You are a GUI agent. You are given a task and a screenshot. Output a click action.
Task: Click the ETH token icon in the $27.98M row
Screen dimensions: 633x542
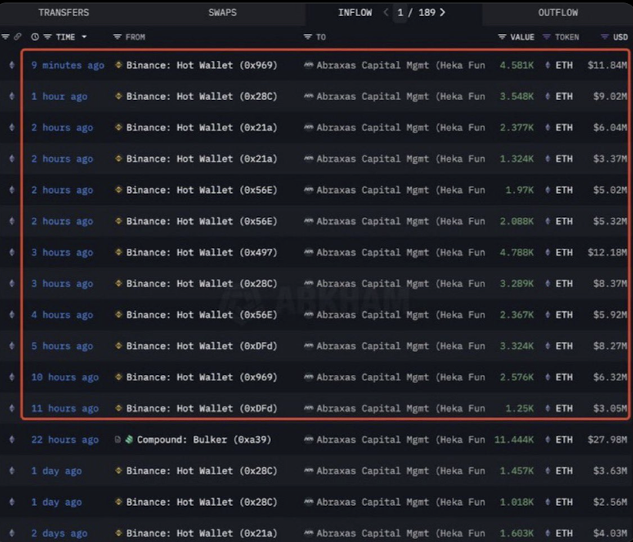548,440
